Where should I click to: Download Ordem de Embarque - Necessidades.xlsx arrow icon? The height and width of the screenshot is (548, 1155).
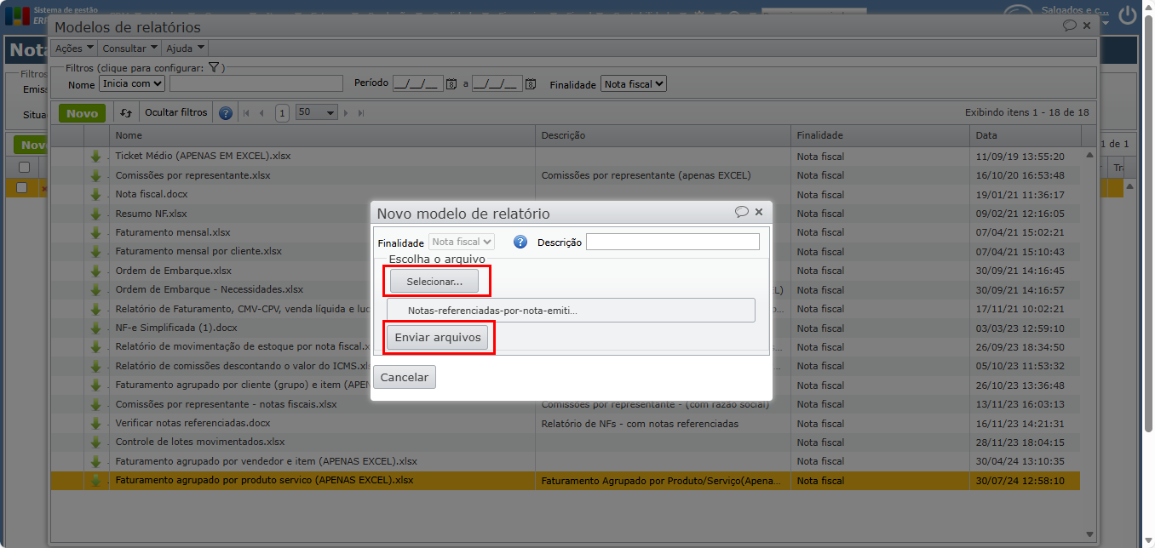(96, 289)
